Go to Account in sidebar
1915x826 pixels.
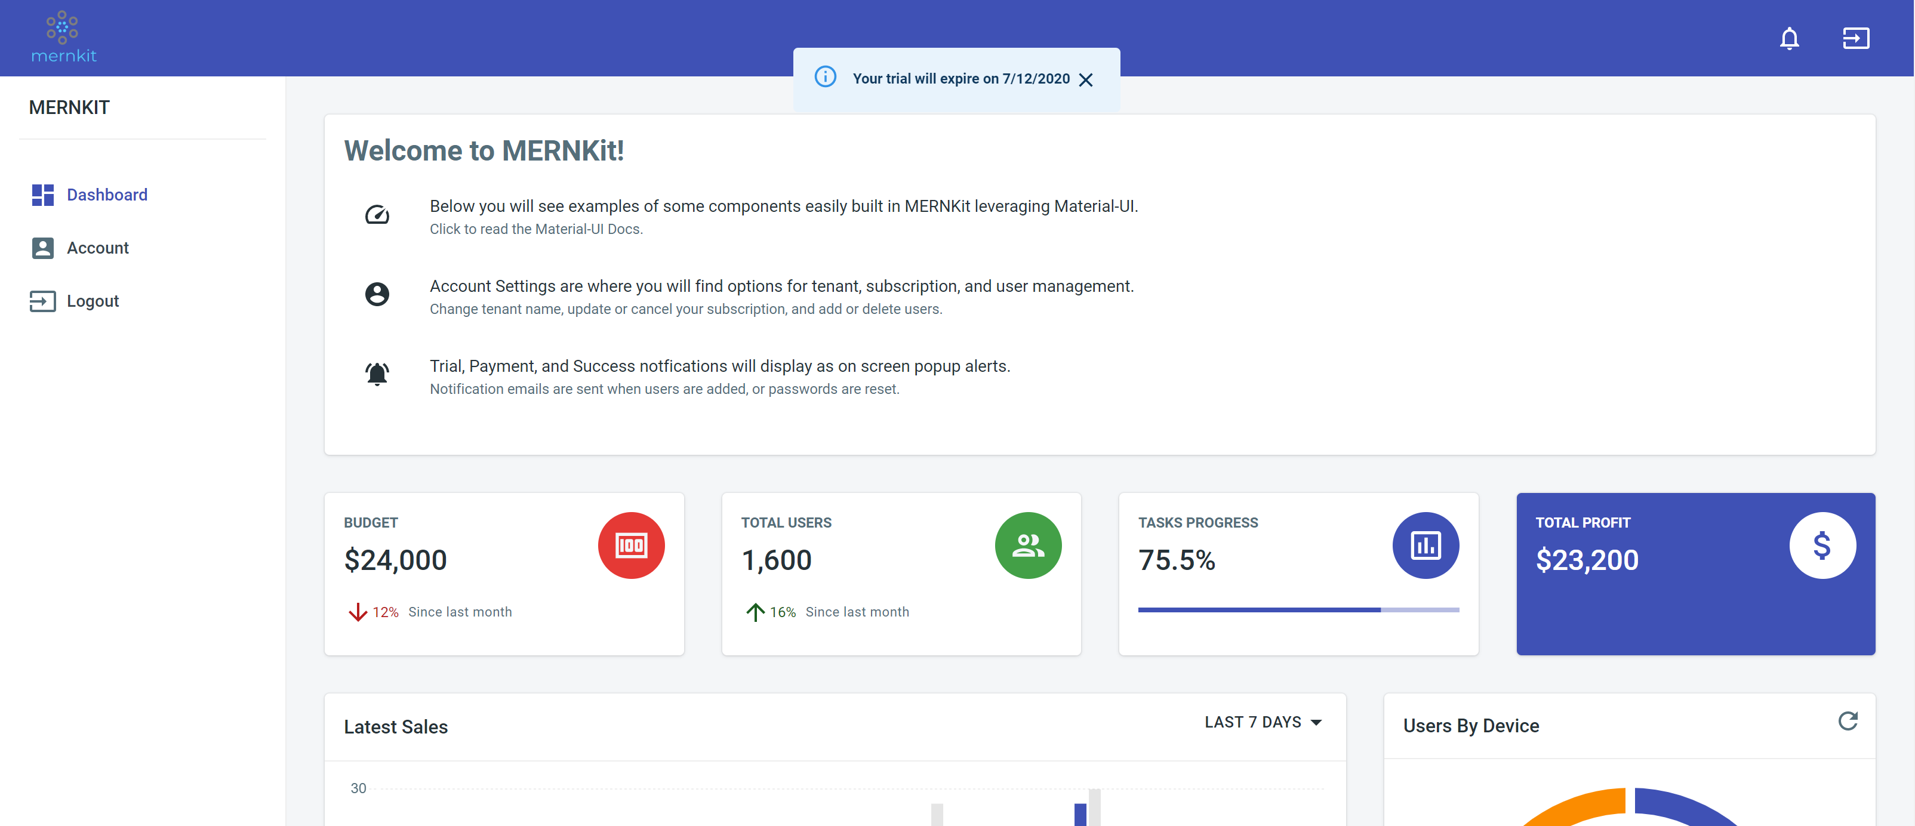tap(97, 248)
